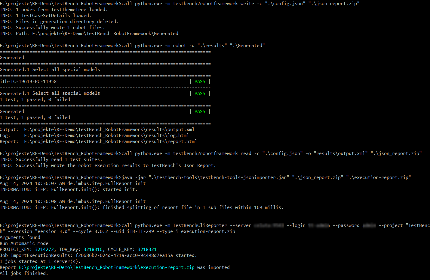Click 'Aug 14, 2024 10:36:07 AM' timestamp line
The image size is (430, 280).
click(x=73, y=183)
